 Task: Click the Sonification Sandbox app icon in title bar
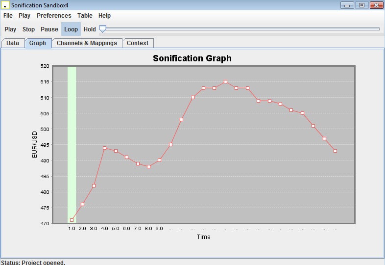tap(5, 5)
